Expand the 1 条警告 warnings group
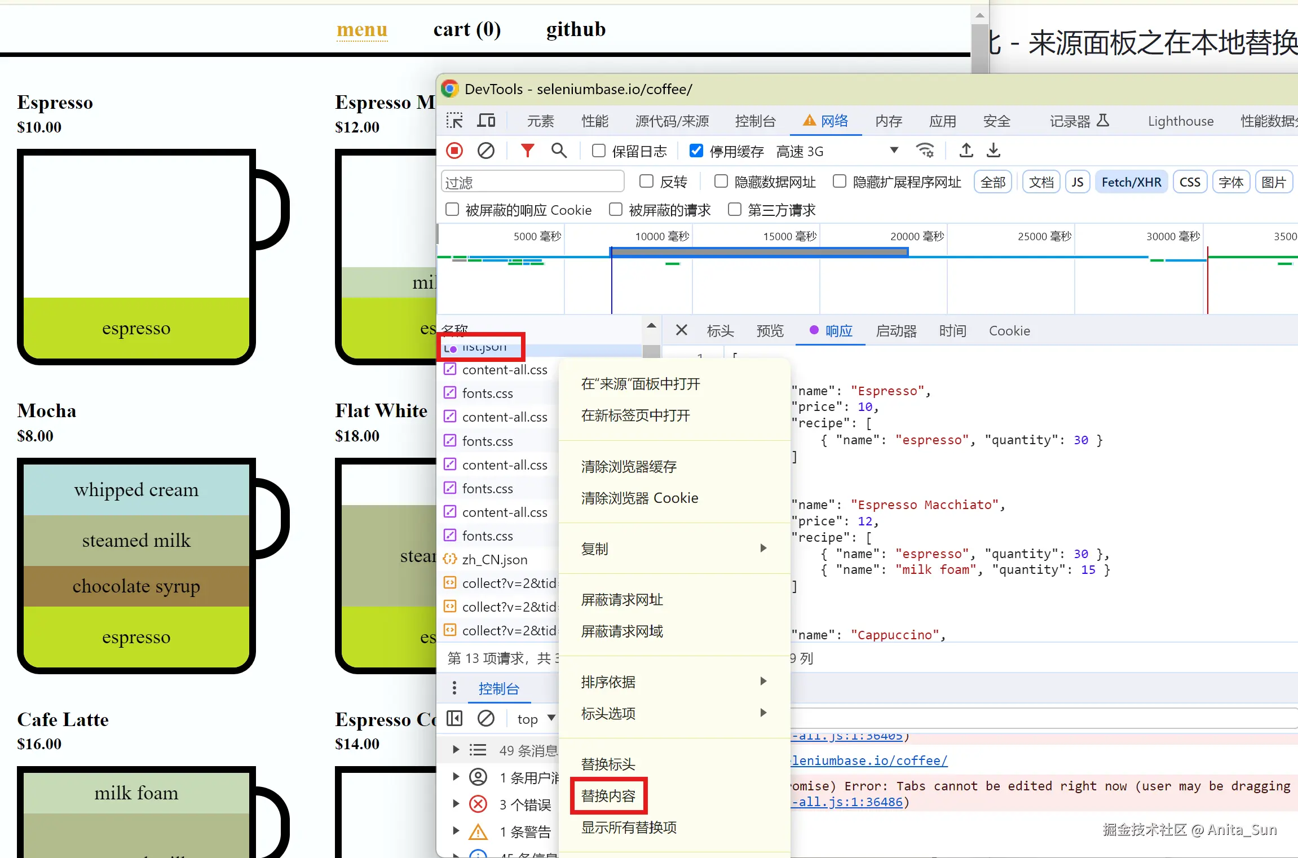This screenshot has width=1298, height=858. [456, 831]
